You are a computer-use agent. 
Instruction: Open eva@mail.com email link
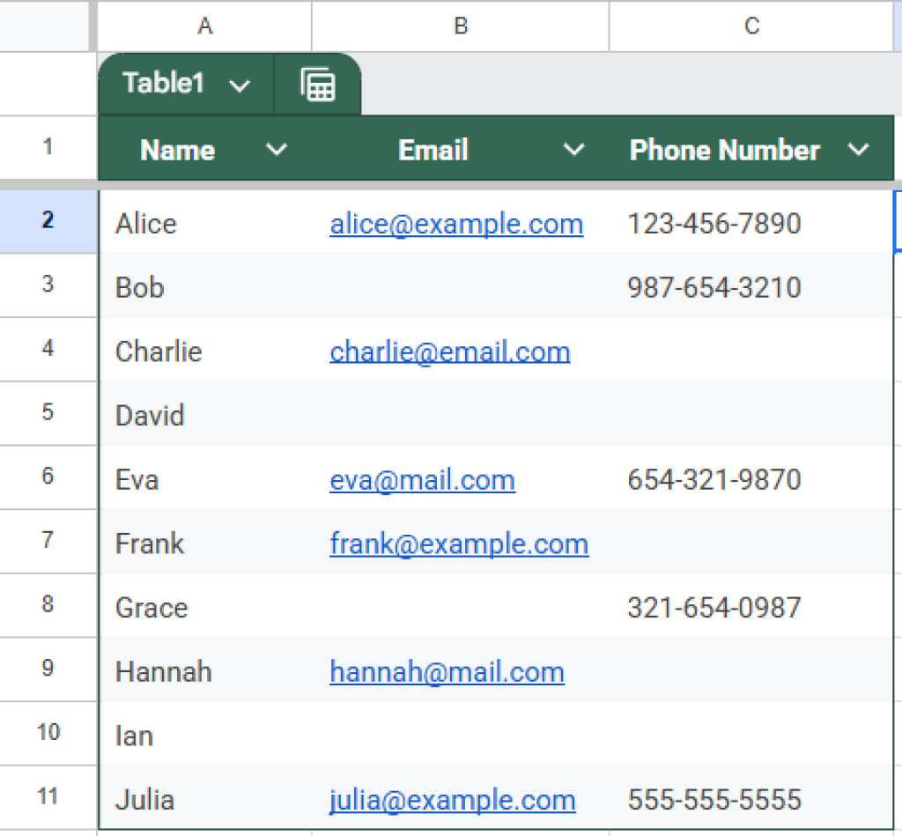coord(422,479)
